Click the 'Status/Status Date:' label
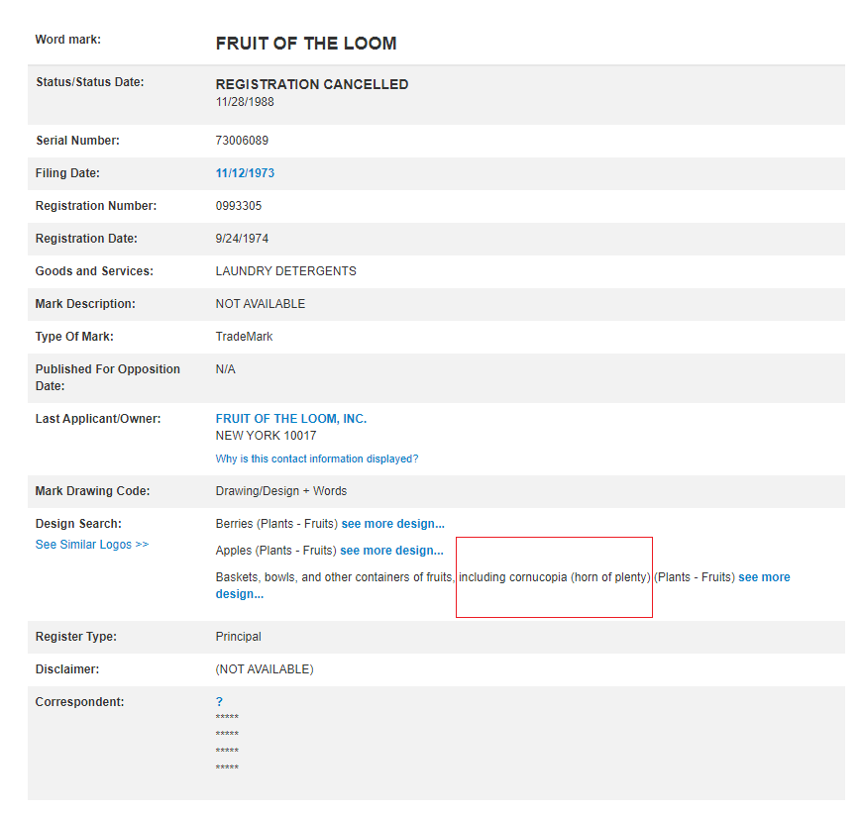This screenshot has width=861, height=816. pyautogui.click(x=90, y=82)
